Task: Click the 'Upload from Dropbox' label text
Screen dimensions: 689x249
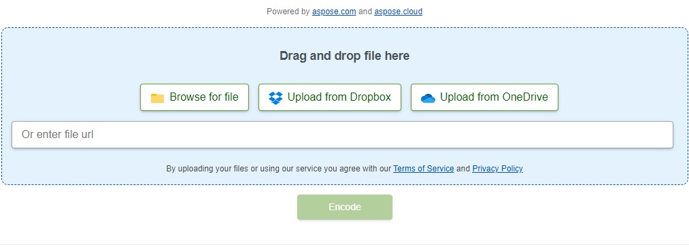Action: [339, 97]
